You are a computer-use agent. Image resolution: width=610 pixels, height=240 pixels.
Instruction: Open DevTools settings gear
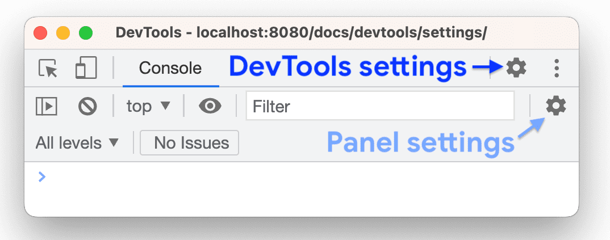[516, 68]
